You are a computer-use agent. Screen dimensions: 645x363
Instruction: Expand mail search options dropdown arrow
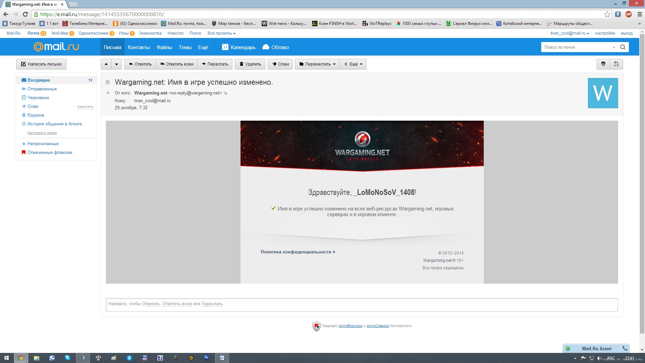click(614, 47)
